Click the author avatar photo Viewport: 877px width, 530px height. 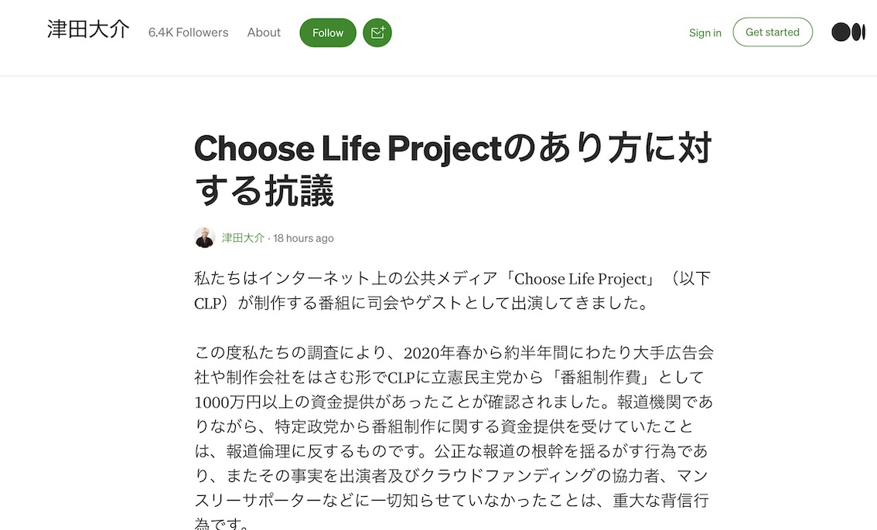point(204,238)
